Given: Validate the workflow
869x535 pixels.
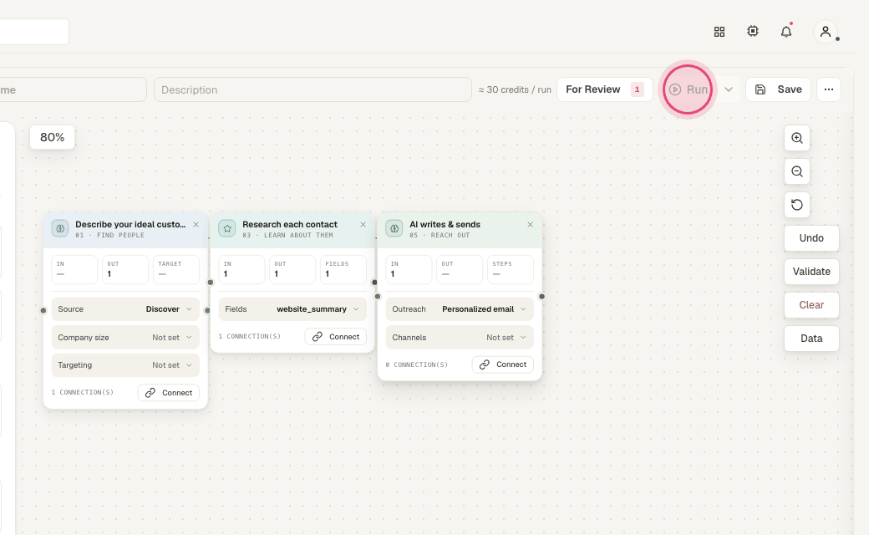Looking at the screenshot, I should click(811, 272).
